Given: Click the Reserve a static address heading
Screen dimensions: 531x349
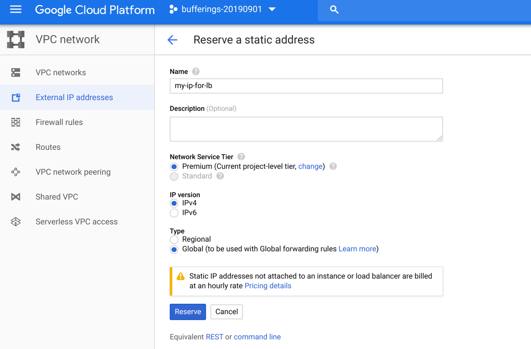Looking at the screenshot, I should tap(254, 40).
